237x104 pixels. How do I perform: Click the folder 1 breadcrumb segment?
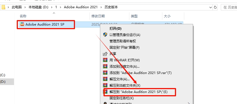[x=56, y=7]
